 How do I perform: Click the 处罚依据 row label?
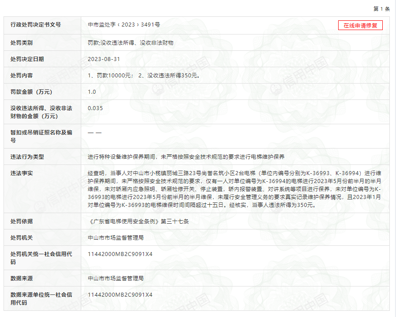[22, 221]
